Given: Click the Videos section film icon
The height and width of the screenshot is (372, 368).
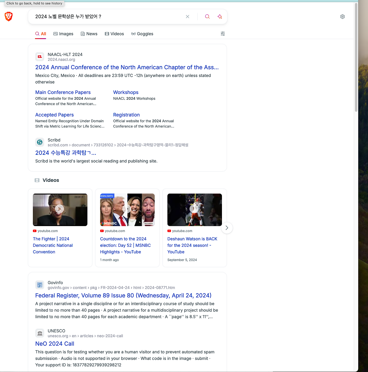Looking at the screenshot, I should 37,180.
